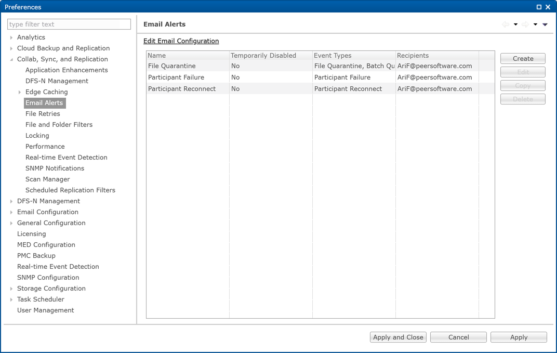Image resolution: width=557 pixels, height=353 pixels.
Task: Select Application Enhancements tree item
Action: [67, 70]
